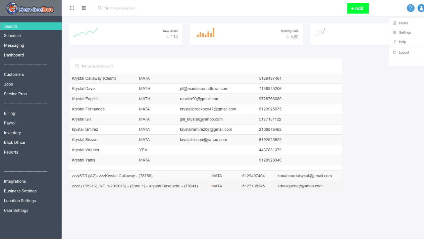Click email konabeardaisycat@gmail.com

pos(305,176)
